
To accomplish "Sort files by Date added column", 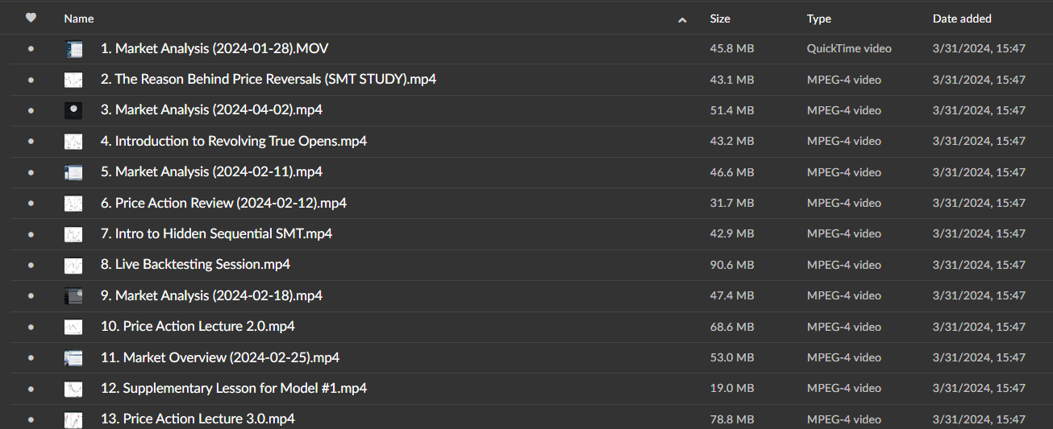I will coord(962,19).
